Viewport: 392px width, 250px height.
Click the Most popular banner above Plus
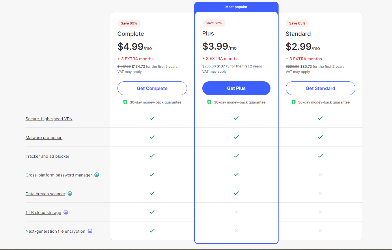(x=236, y=7)
